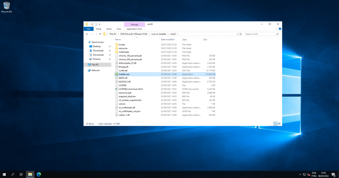Open Pictures in Quick access
The height and width of the screenshot is (178, 339).
[97, 59]
